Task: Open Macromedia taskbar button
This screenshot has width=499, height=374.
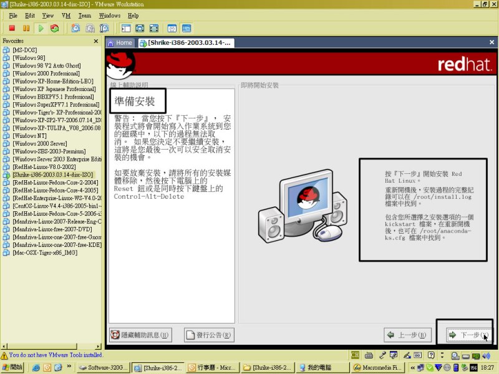Action: click(x=377, y=367)
